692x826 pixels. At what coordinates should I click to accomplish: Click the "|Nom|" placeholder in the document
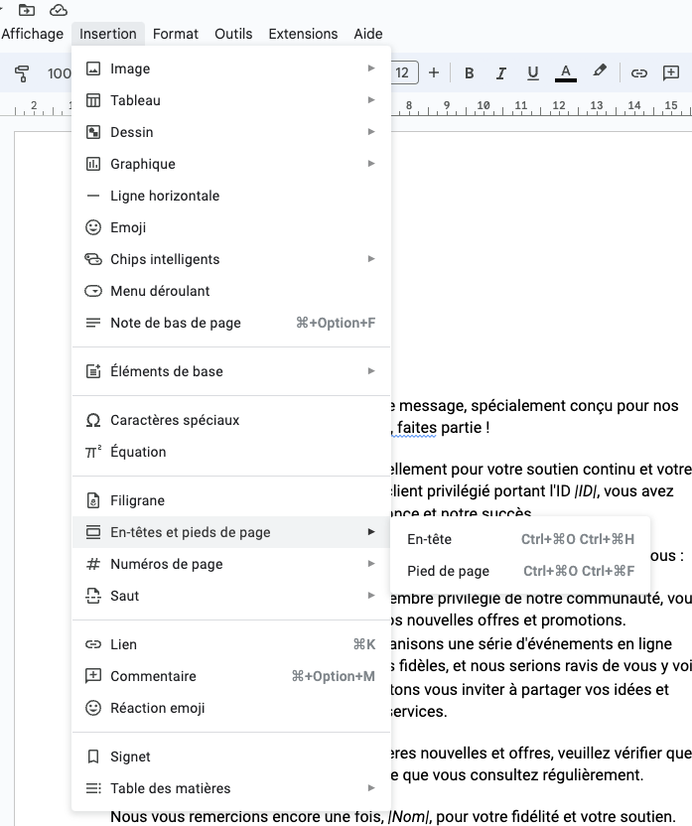click(408, 816)
